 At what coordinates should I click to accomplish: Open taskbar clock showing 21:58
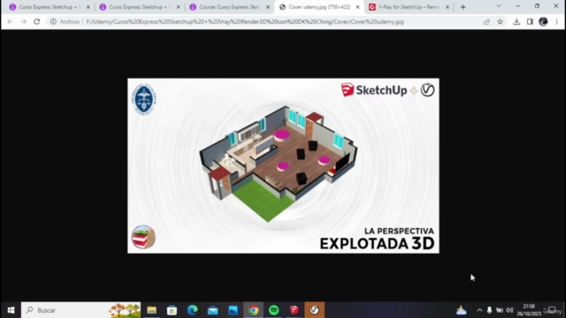coord(529,310)
